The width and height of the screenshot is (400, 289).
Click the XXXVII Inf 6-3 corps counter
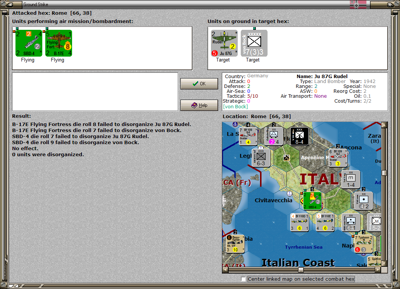(261, 158)
